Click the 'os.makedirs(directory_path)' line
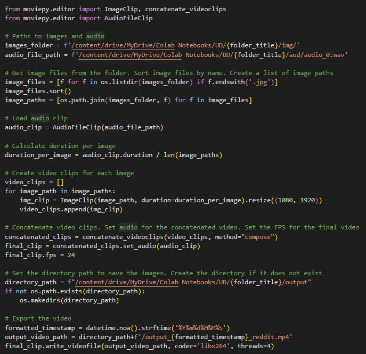This screenshot has width=366, height=354. click(x=69, y=301)
